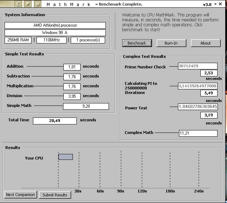Screen dimensions: 227x203
Task: Click the 180s axis label
Action: pyautogui.click(x=170, y=191)
